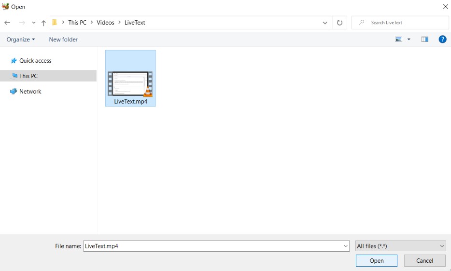This screenshot has height=271, width=451.
Task: Expand the chevron after This PC breadcrumb
Action: coord(92,22)
